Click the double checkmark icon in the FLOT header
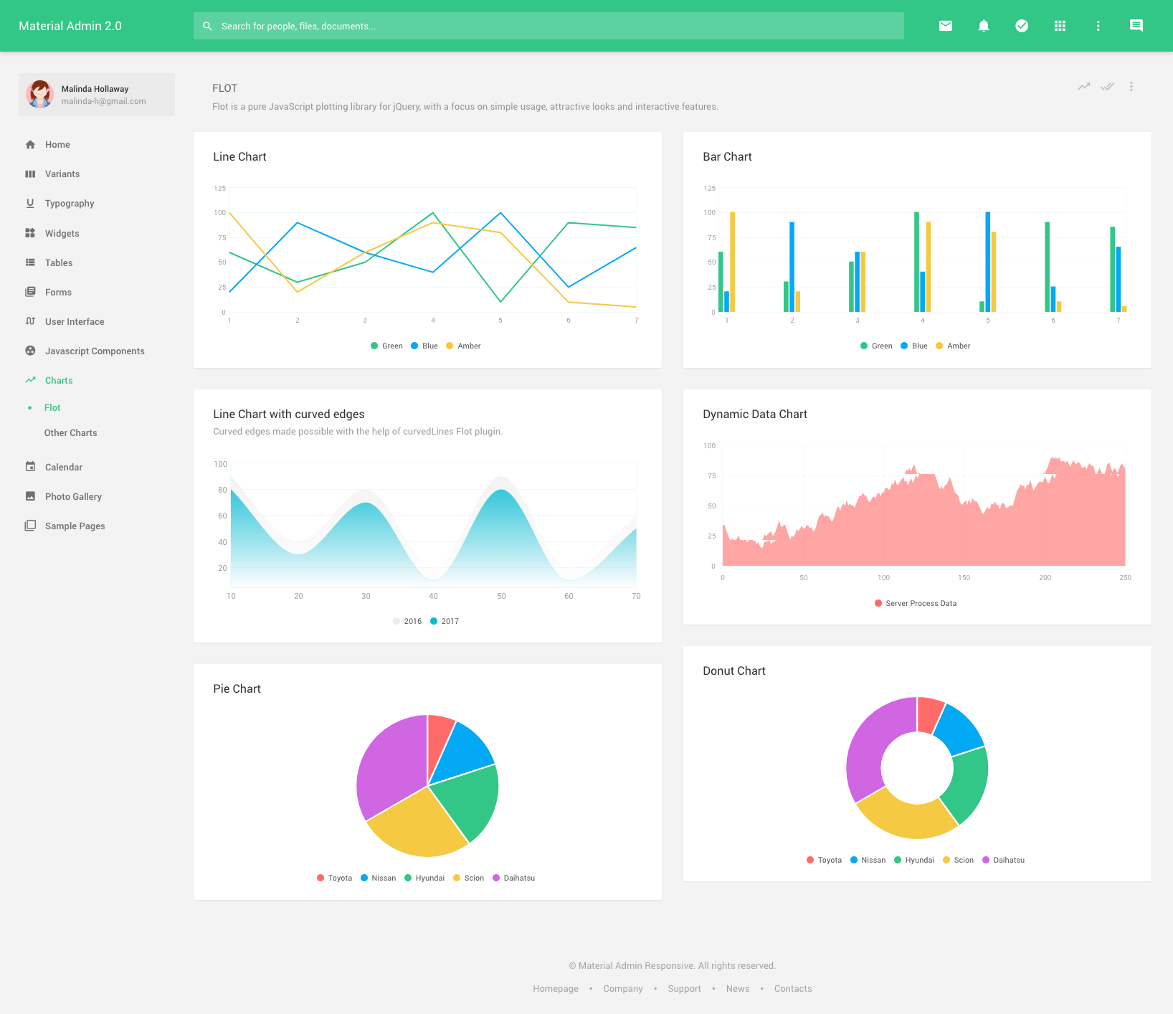The image size is (1173, 1014). coord(1108,86)
